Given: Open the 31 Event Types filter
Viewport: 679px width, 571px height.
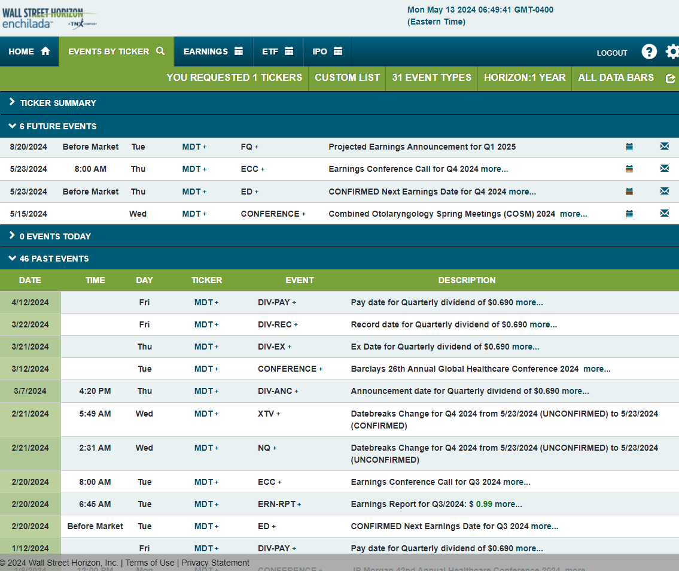Looking at the screenshot, I should (431, 78).
